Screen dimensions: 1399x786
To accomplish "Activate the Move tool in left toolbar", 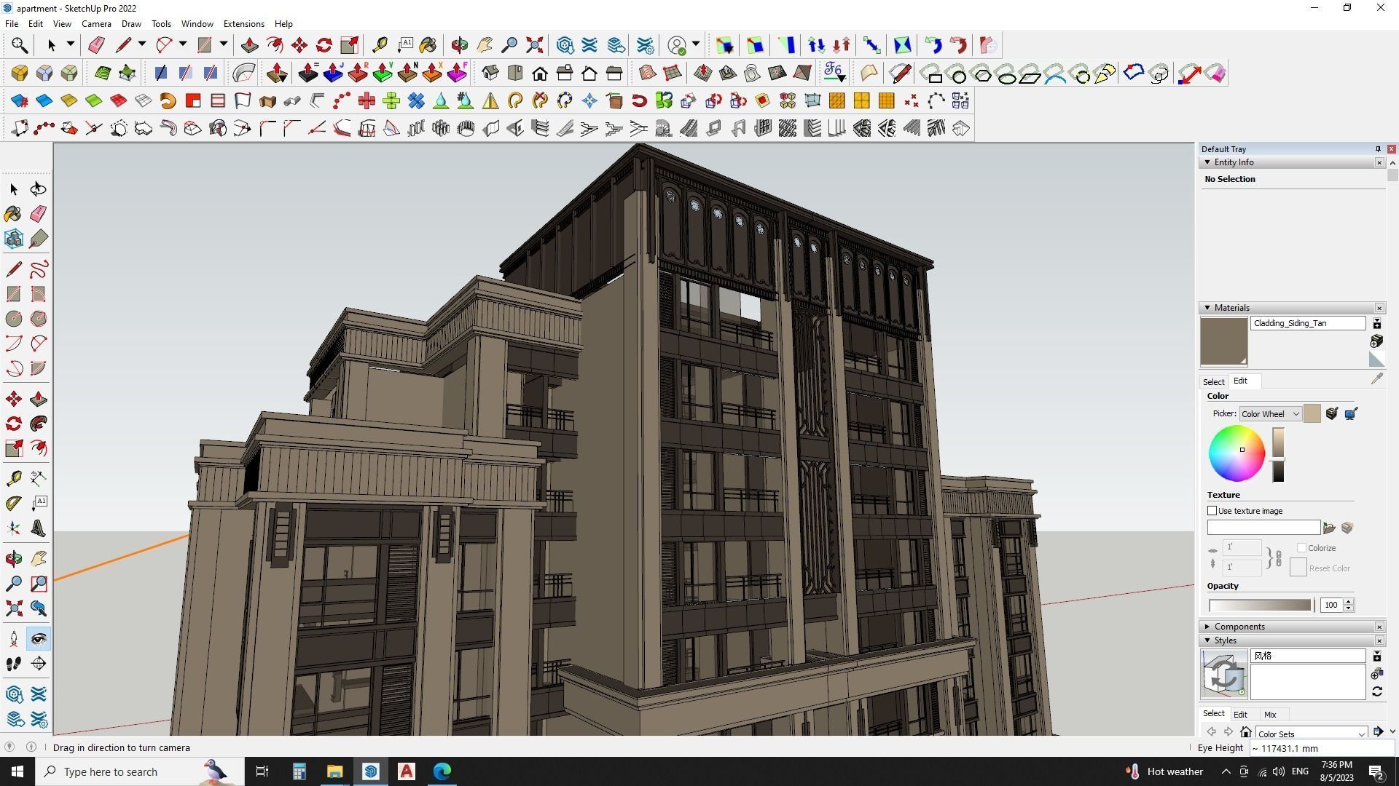I will tap(13, 399).
